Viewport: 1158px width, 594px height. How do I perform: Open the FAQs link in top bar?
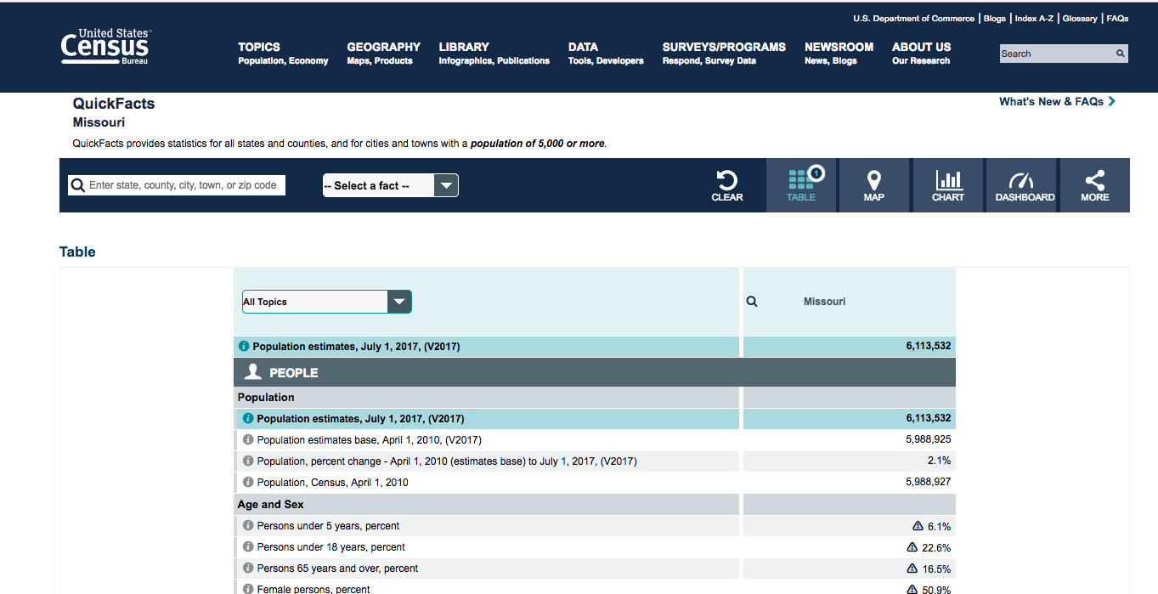click(1117, 19)
